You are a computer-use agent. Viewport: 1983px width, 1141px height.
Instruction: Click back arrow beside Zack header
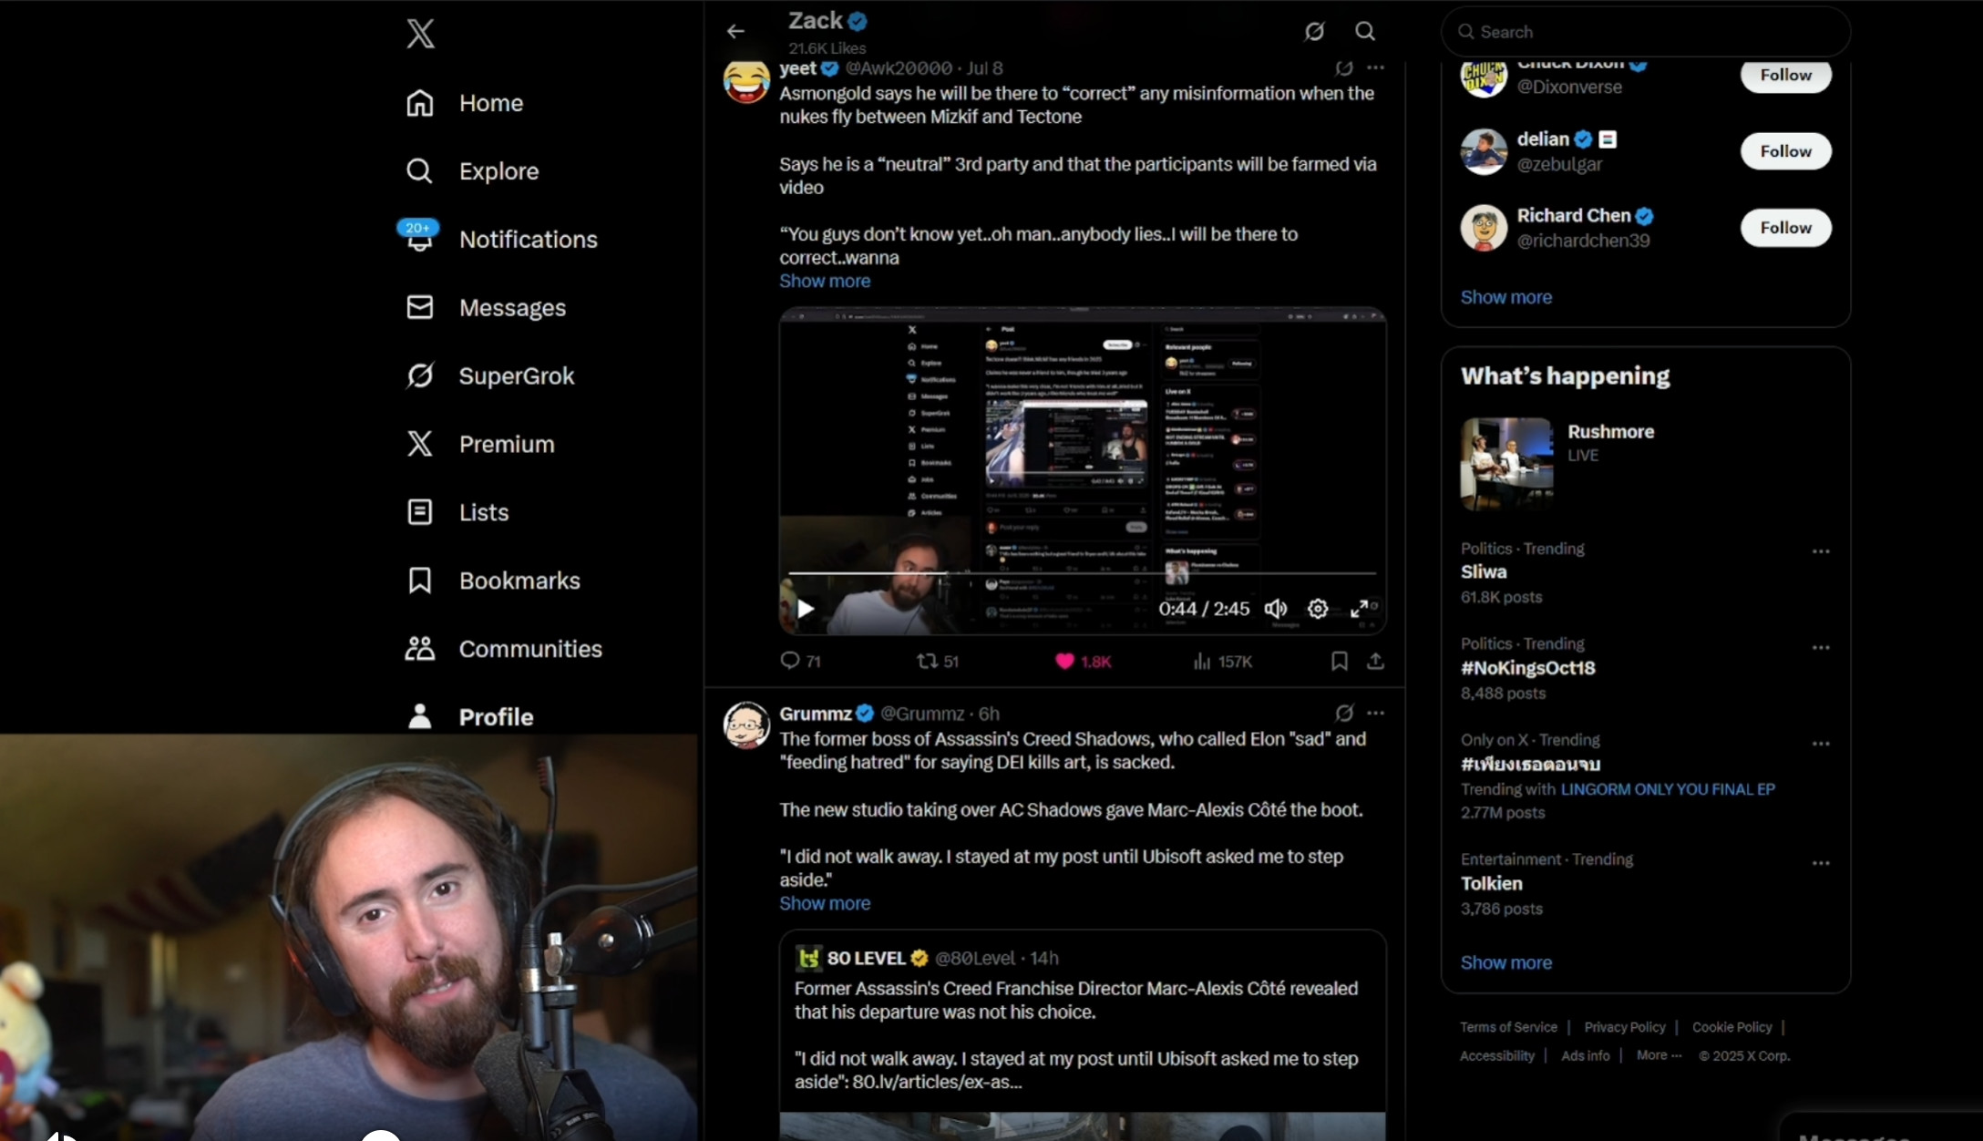(735, 32)
